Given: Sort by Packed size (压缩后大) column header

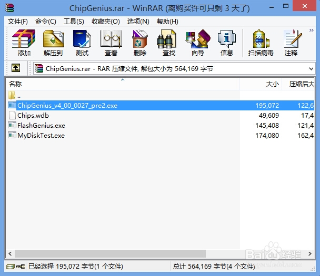Looking at the screenshot, I should [298, 84].
